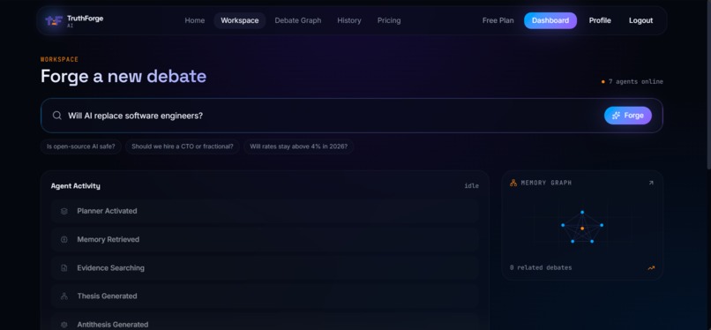Go to the History page
Screen dimensions: 711x330
click(x=349, y=20)
